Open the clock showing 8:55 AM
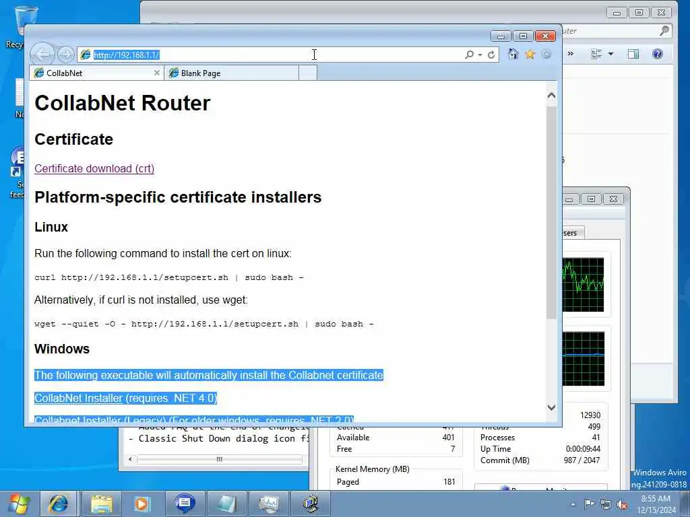Viewport: 690px width, 517px height. [656, 504]
